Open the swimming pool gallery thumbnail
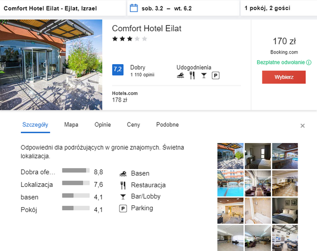Image resolution: width=317 pixels, height=251 pixels. tap(231, 183)
